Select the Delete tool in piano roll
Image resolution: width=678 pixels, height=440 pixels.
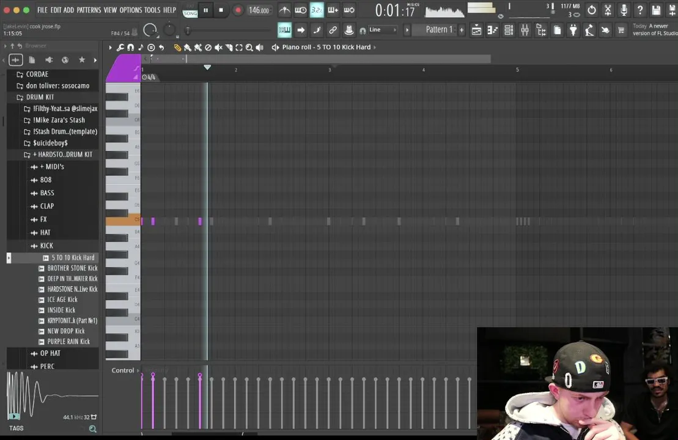click(x=208, y=48)
